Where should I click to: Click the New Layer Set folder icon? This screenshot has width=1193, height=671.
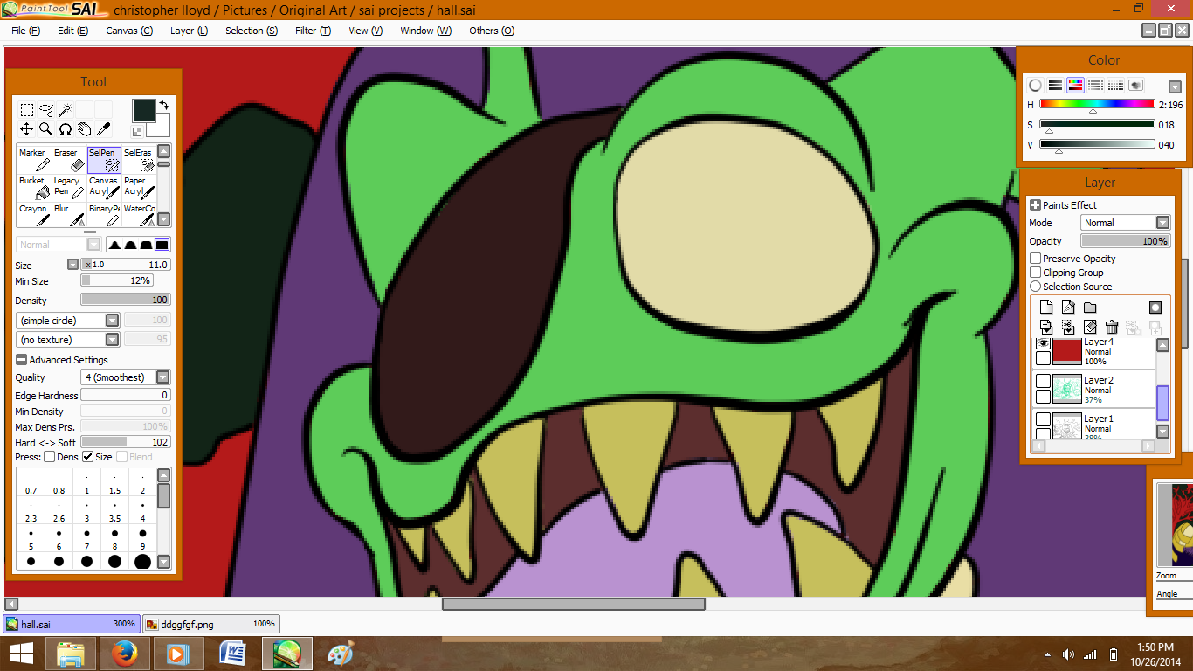1090,308
